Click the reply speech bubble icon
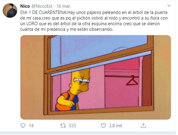This screenshot has width=178, height=135. coord(23,126)
